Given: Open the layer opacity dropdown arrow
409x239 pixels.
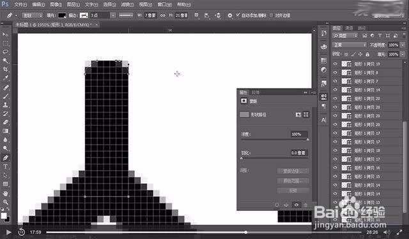Looking at the screenshot, I should click(x=403, y=45).
